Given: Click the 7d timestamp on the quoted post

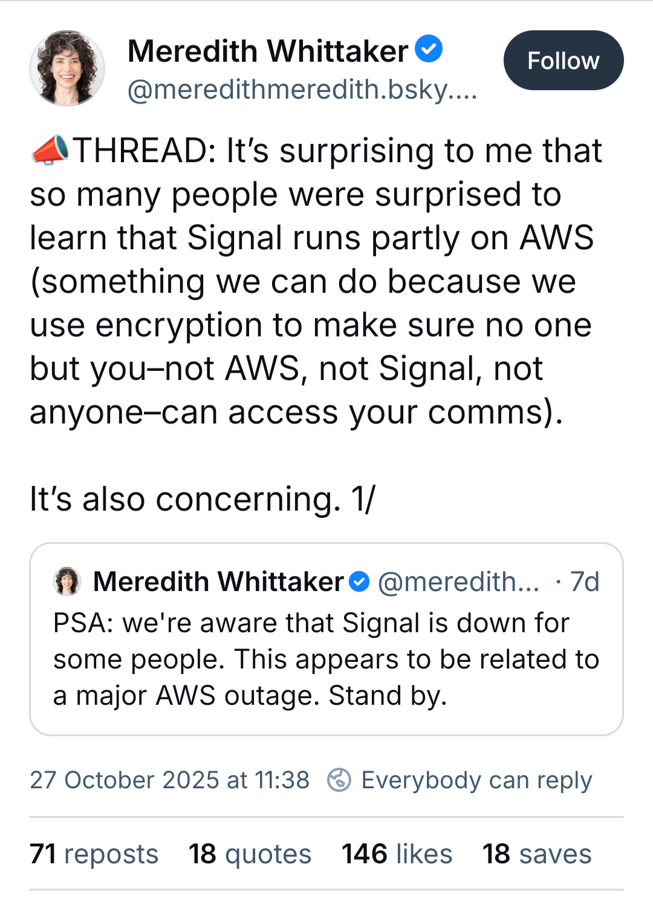Looking at the screenshot, I should click(584, 581).
